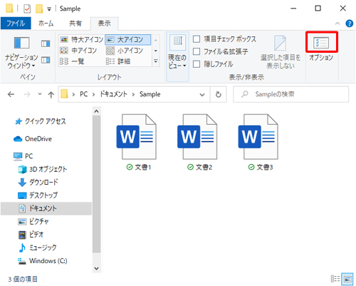The width and height of the screenshot is (356, 286).
Task: Open recent locations dropdown arrow
Action: 40,94
